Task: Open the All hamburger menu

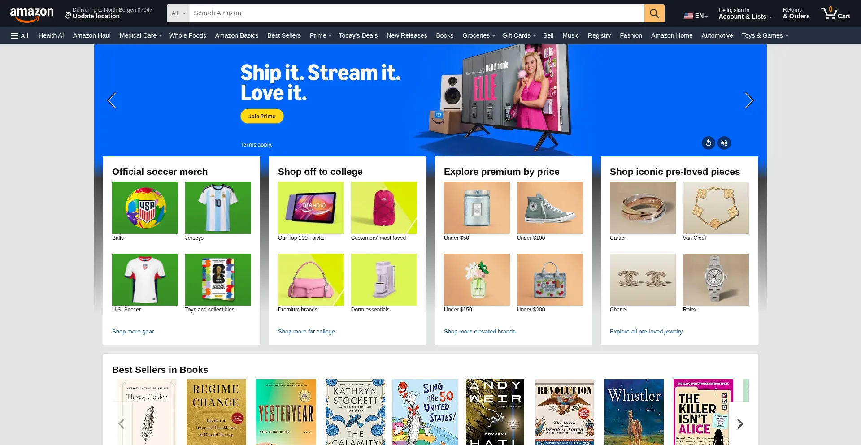Action: pos(20,36)
